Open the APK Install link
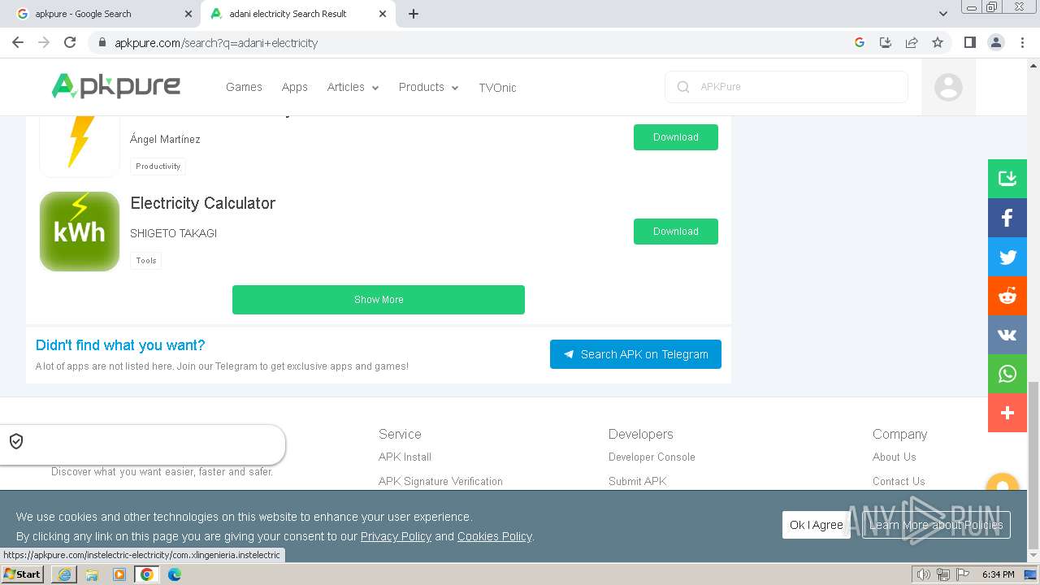 (x=405, y=457)
